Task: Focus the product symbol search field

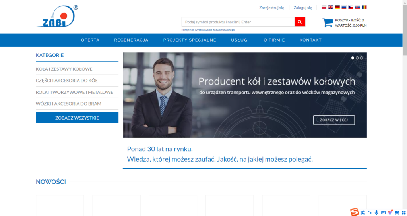Action: [x=238, y=22]
